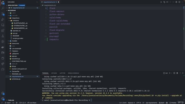Open the Explorer view in the activity bar
Screen dimensions: 185x104
(x=3, y=3)
